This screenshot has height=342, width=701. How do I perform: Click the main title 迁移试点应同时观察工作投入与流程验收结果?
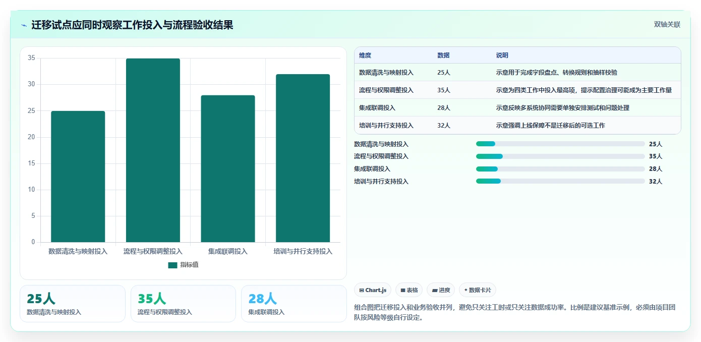132,25
